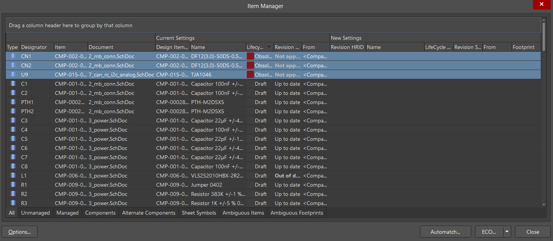Click the part icon next to resistor R3
Viewport: 553px width, 241px height.
point(13,203)
